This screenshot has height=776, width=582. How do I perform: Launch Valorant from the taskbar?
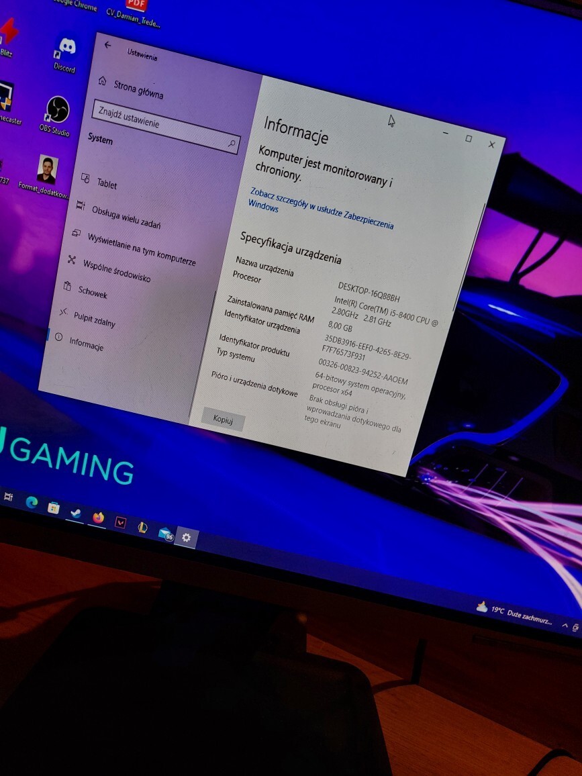click(x=120, y=523)
